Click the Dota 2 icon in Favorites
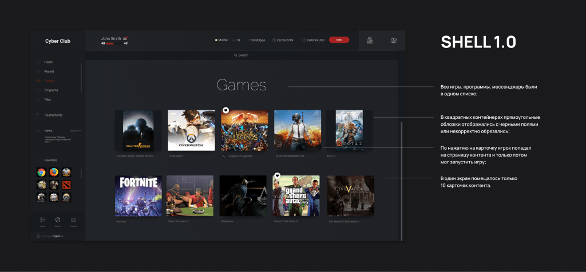The width and height of the screenshot is (586, 272). click(66, 185)
